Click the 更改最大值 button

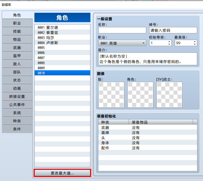pos(62,173)
